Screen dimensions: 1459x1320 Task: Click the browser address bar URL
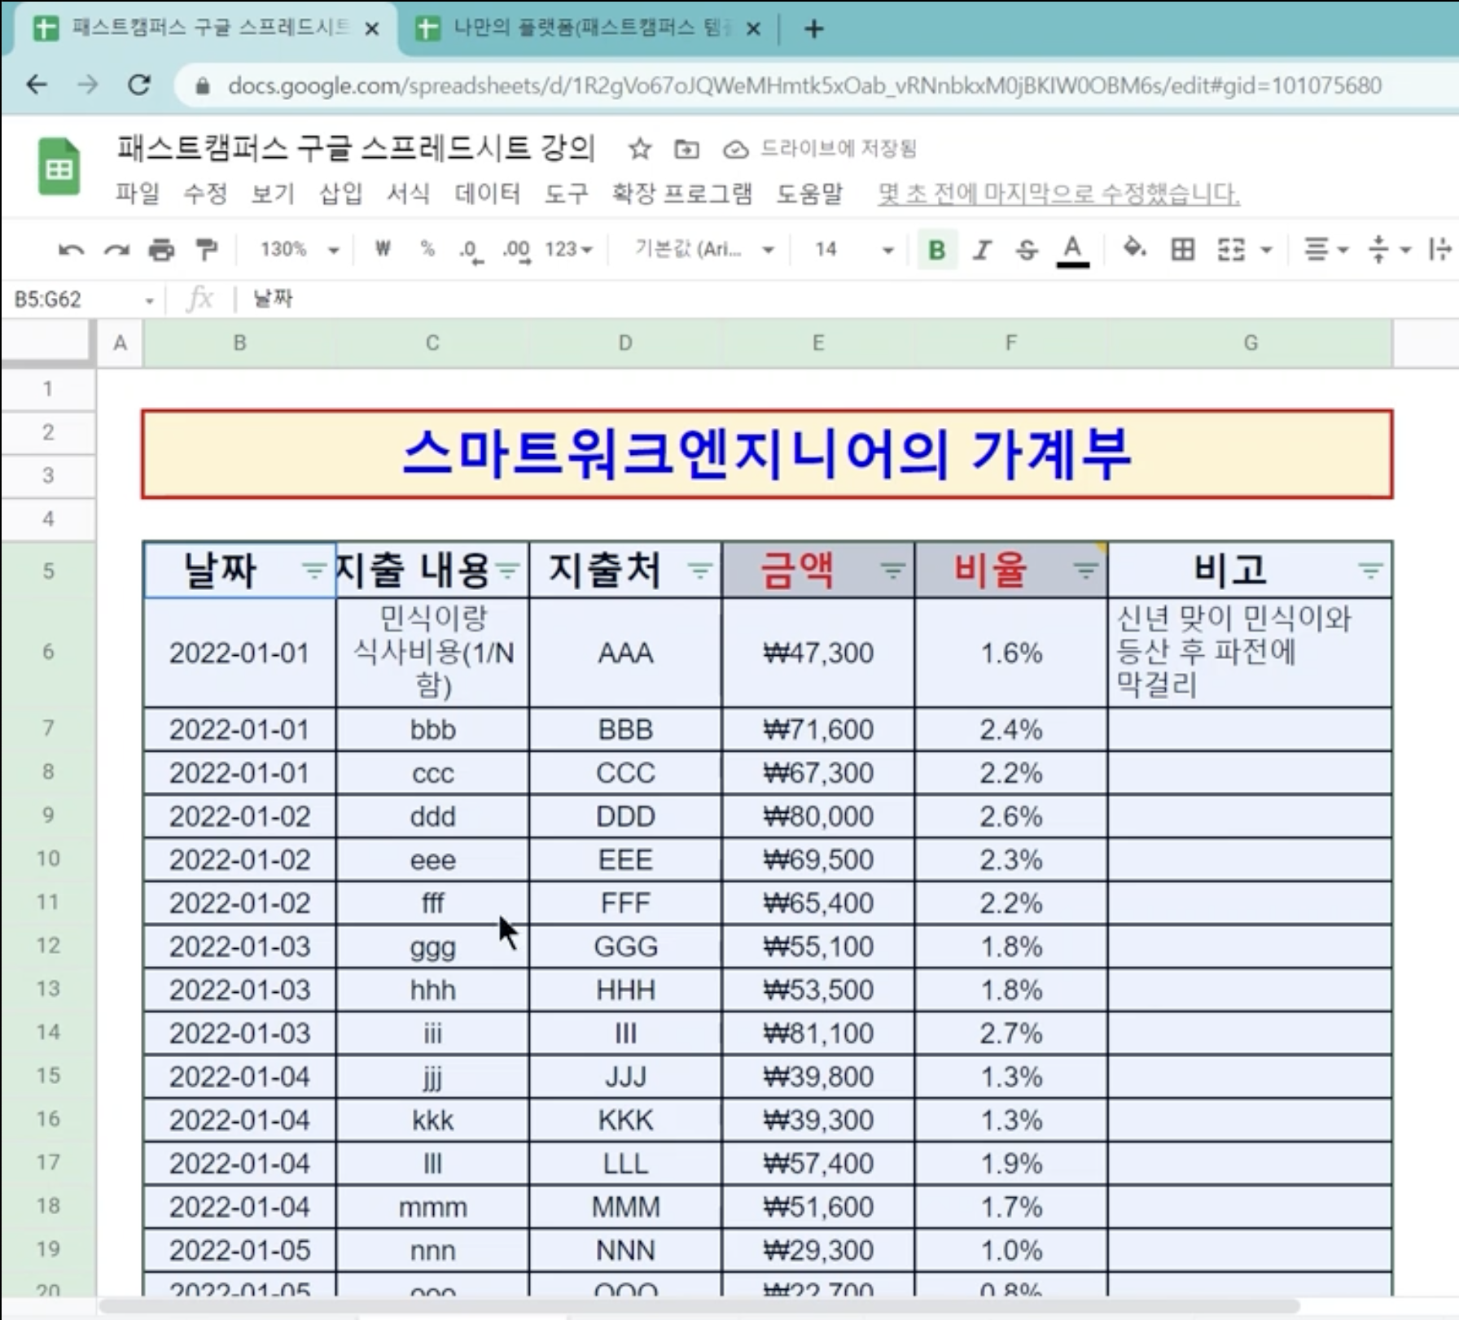[804, 85]
